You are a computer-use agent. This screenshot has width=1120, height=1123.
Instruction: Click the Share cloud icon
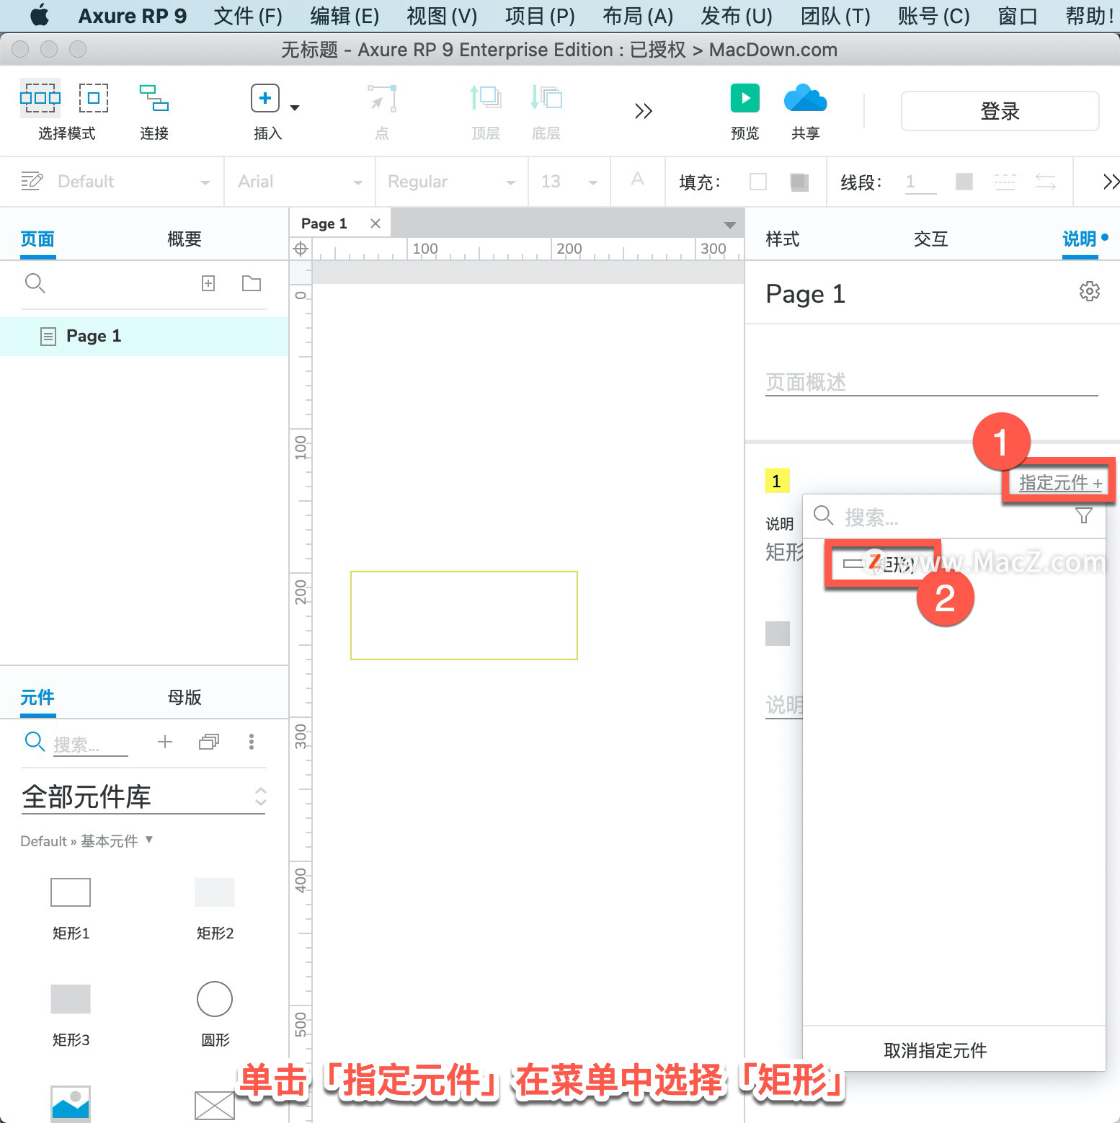[x=805, y=98]
